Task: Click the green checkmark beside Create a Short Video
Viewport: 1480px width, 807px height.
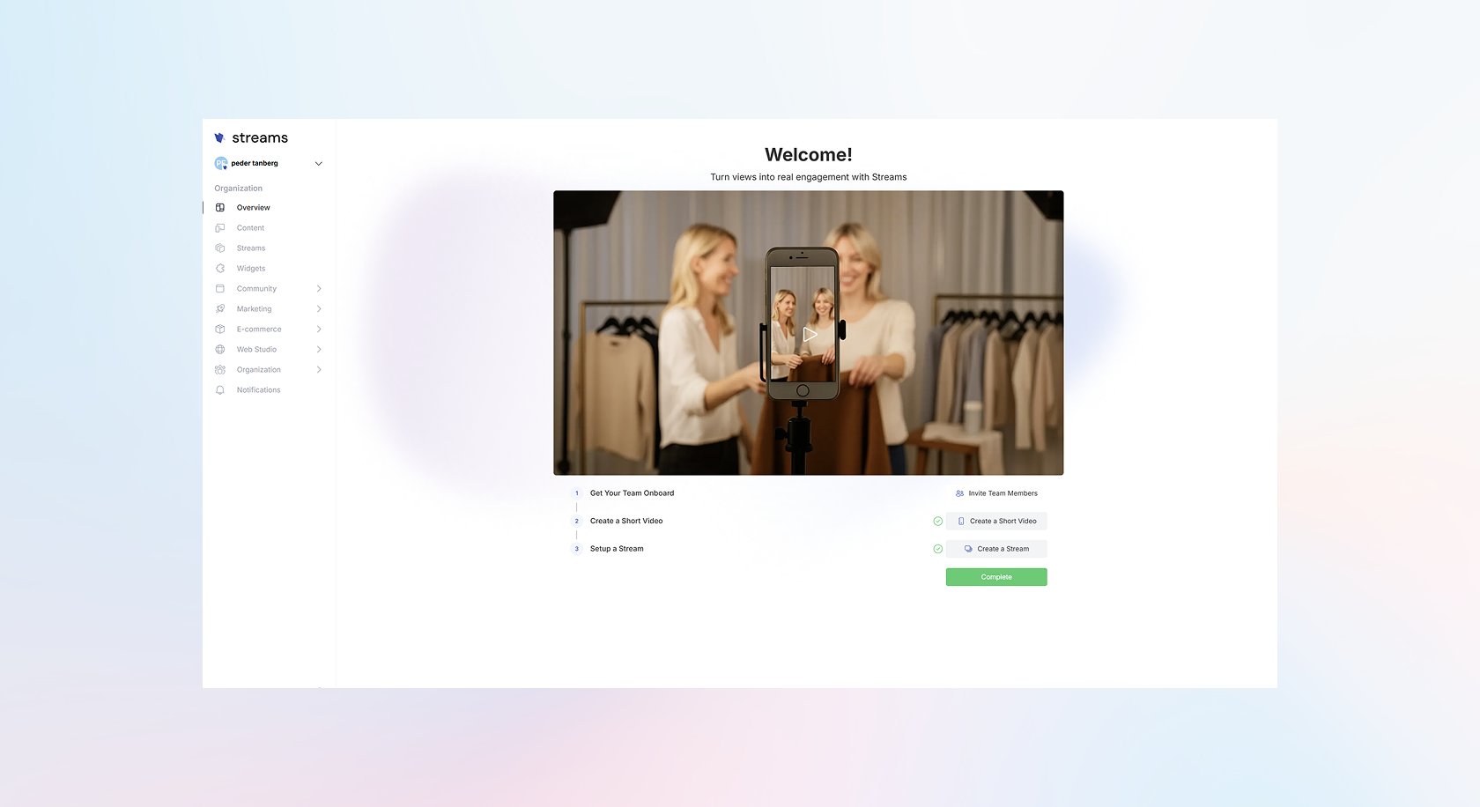Action: click(x=937, y=522)
